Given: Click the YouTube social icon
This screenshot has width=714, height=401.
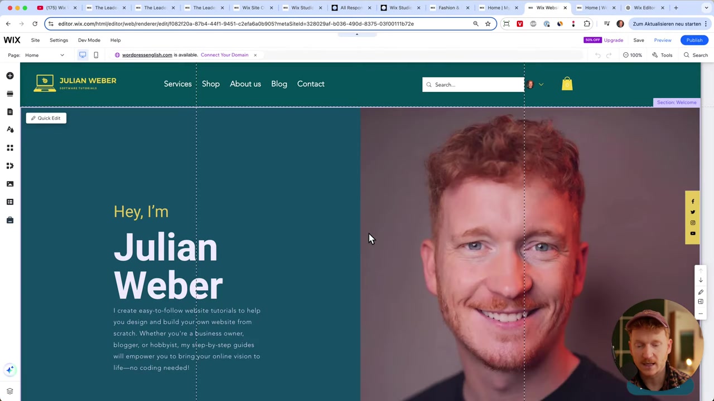Looking at the screenshot, I should (693, 233).
